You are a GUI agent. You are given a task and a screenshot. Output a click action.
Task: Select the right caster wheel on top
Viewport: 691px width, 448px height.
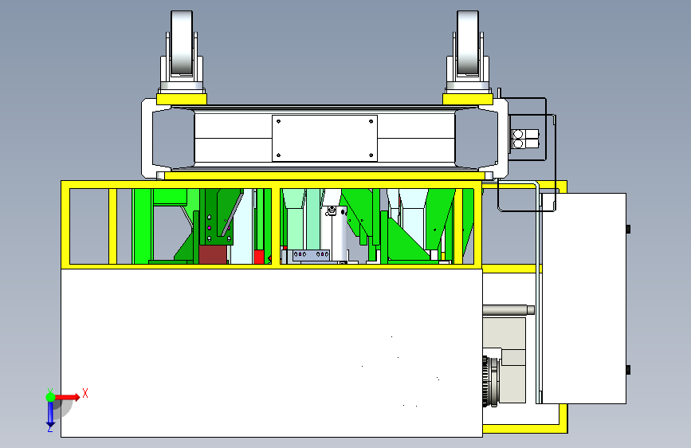(468, 42)
